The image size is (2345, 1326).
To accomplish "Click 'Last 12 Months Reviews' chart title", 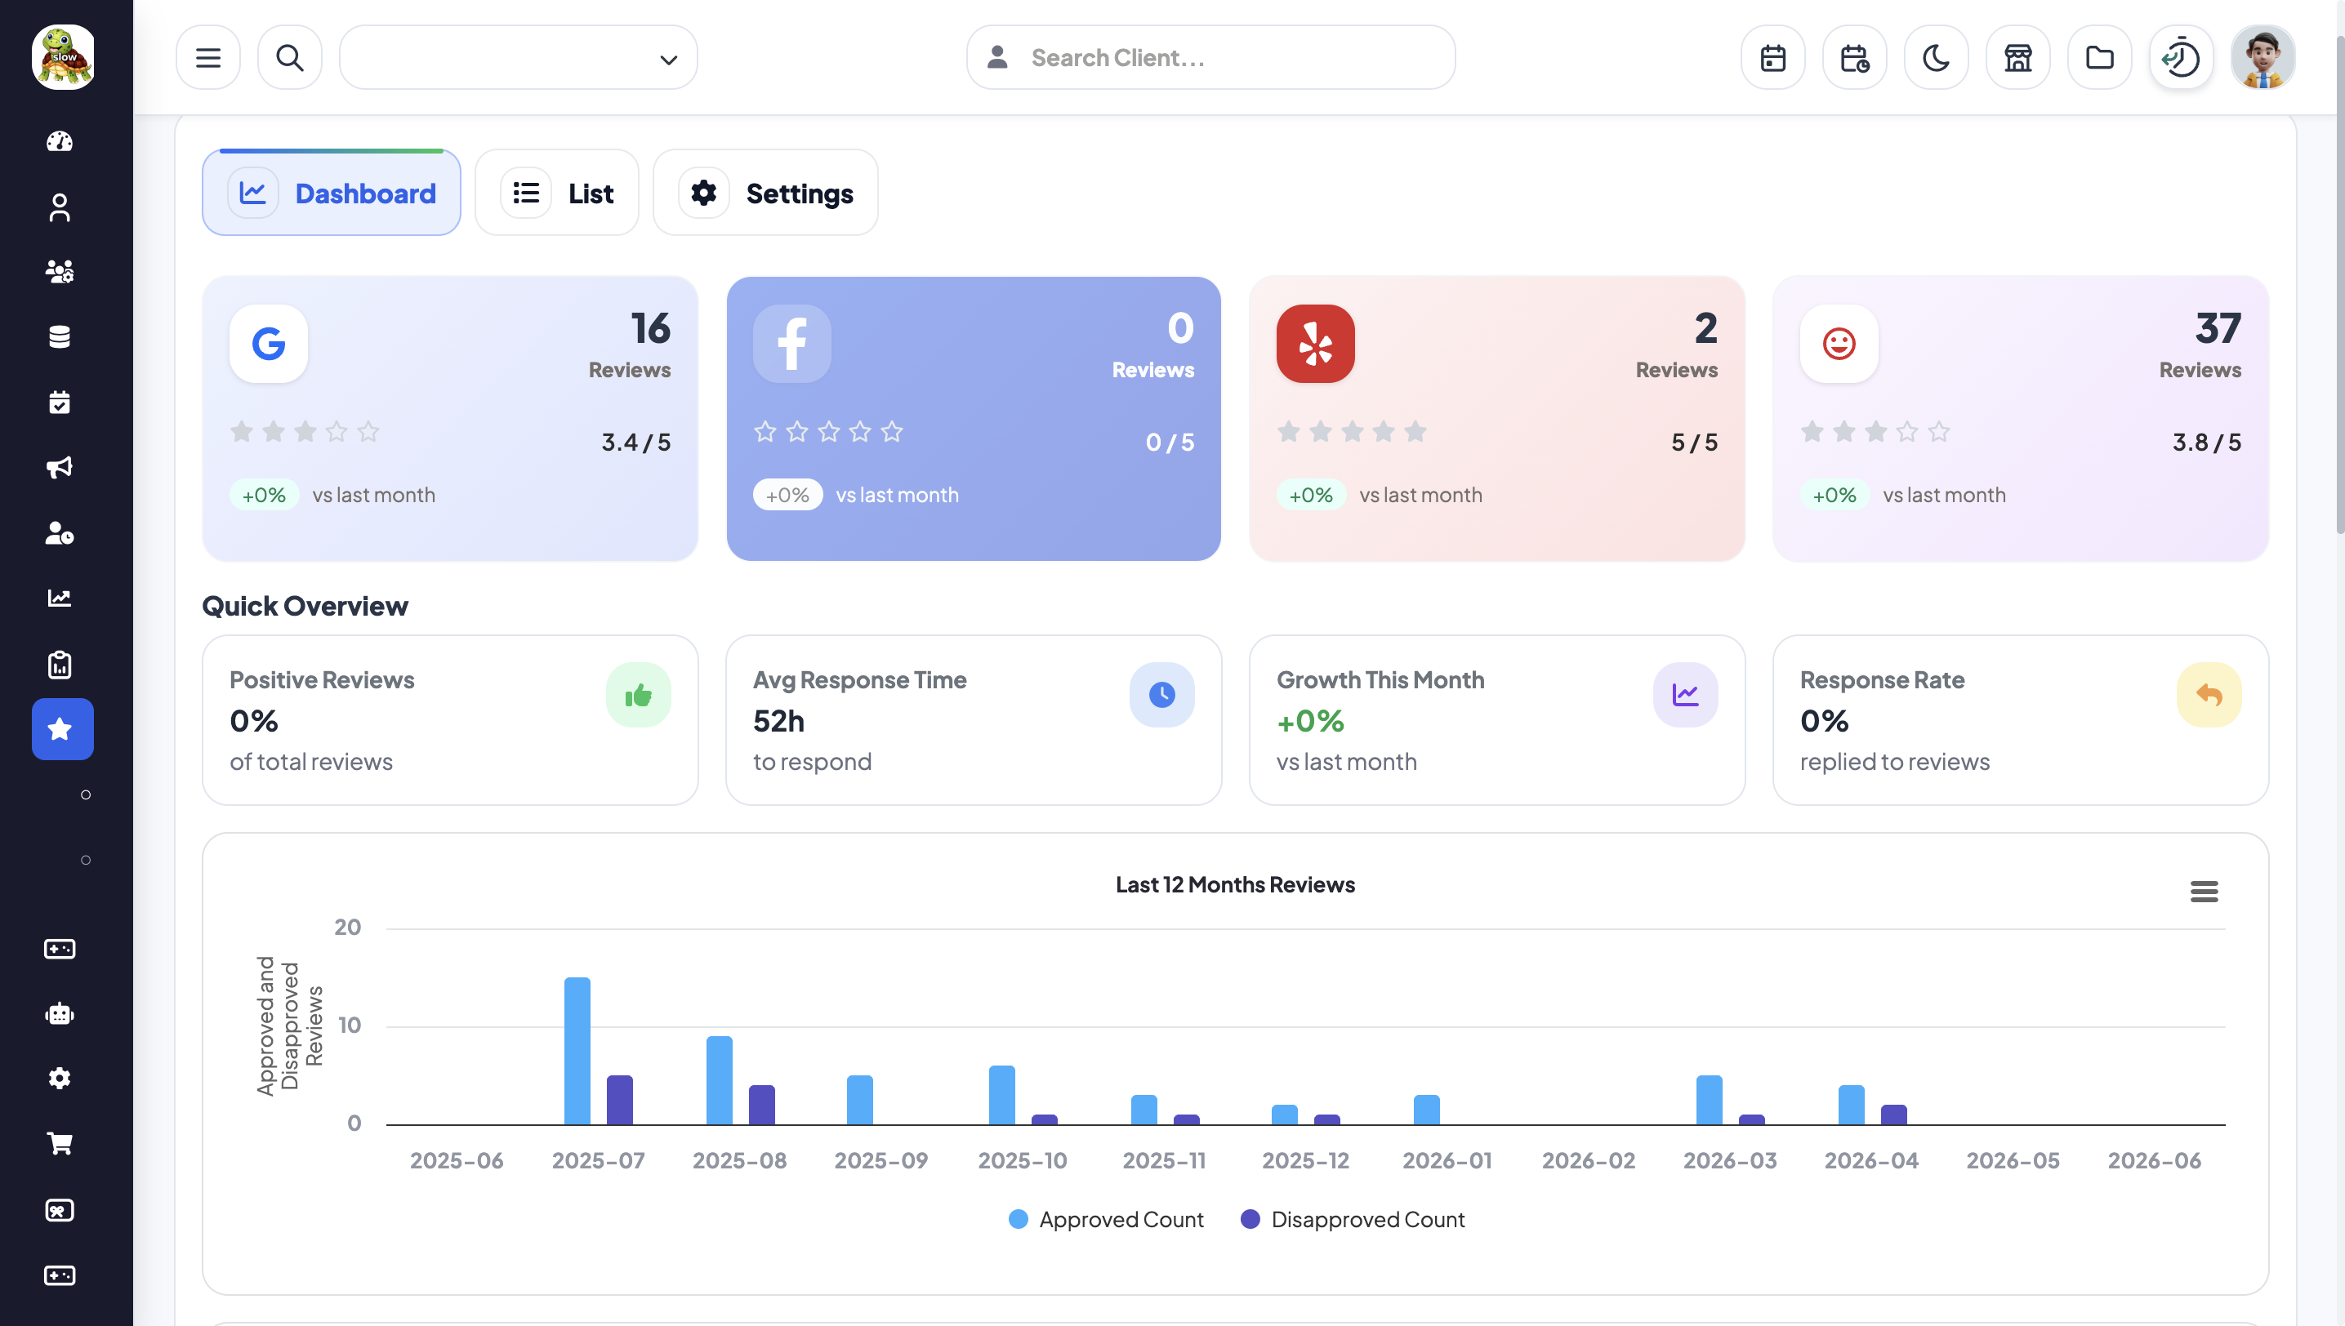I will point(1235,884).
